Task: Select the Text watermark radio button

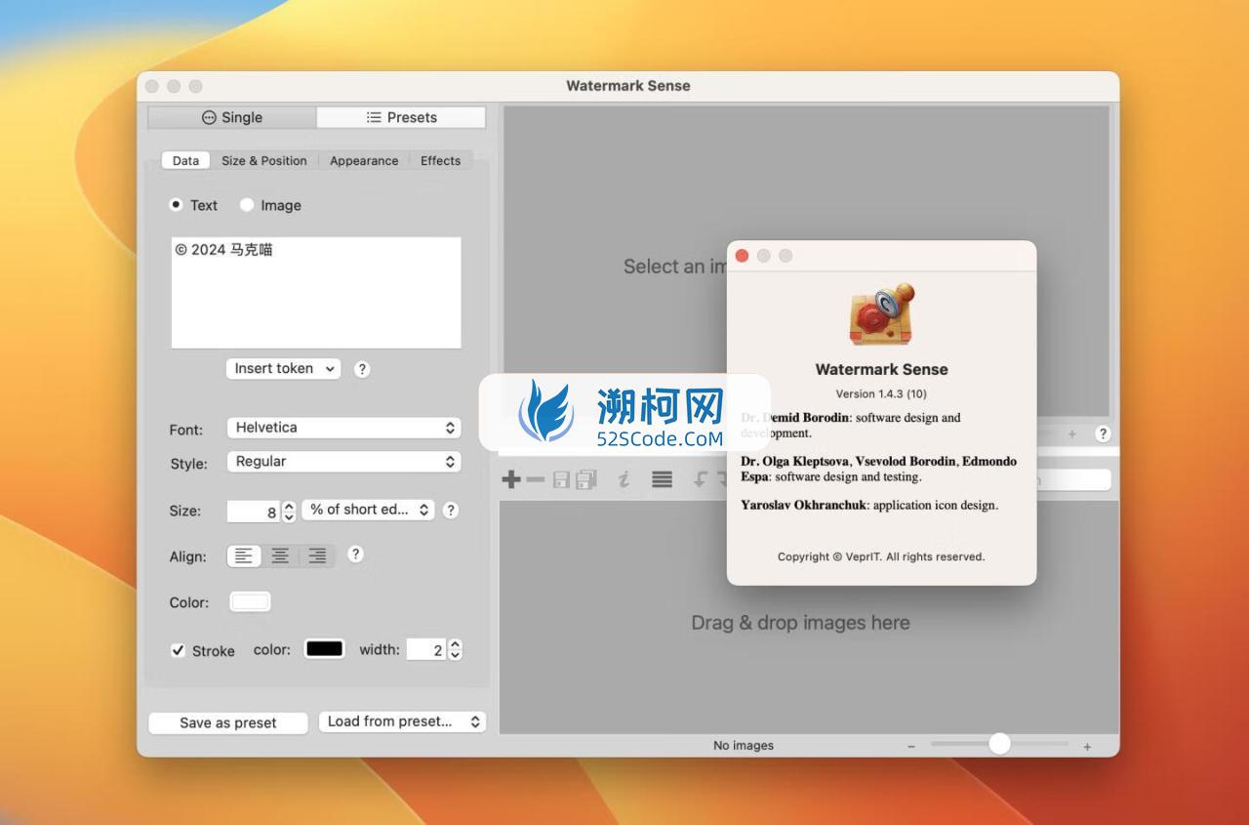Action: (176, 205)
